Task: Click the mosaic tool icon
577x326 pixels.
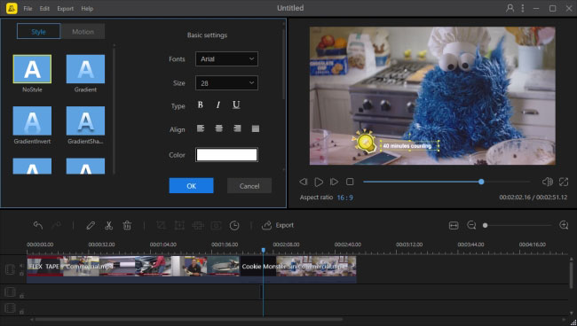Action: click(198, 225)
